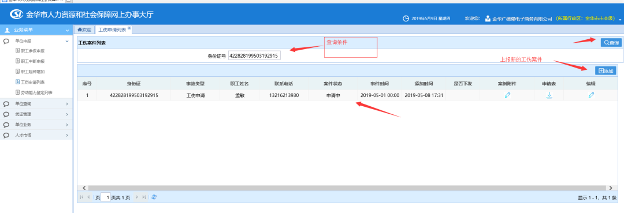Viewport: 624px width, 213px height.
Task: Expand the 凭证管理 menu chevron
Action: point(67,114)
